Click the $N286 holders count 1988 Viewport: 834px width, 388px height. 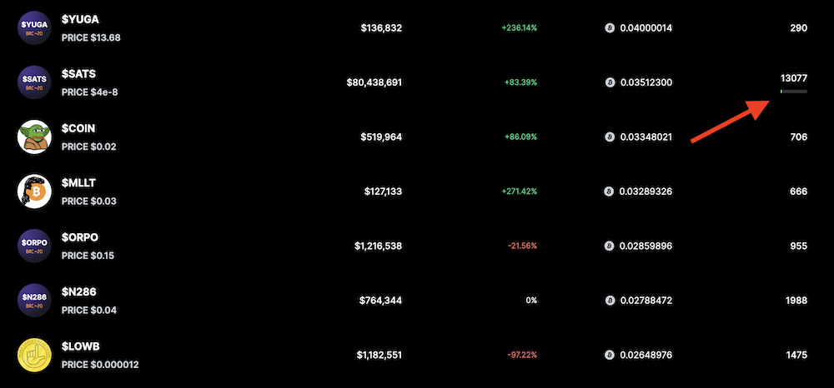pyautogui.click(x=797, y=301)
